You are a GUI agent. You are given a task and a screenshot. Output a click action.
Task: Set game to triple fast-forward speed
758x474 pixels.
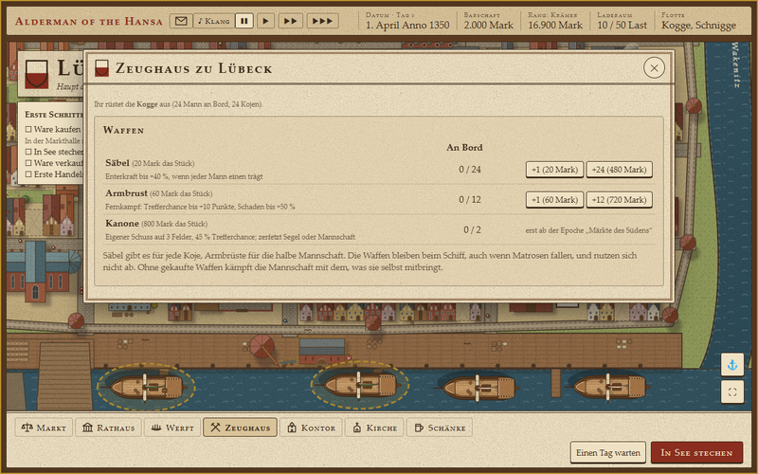pyautogui.click(x=322, y=21)
